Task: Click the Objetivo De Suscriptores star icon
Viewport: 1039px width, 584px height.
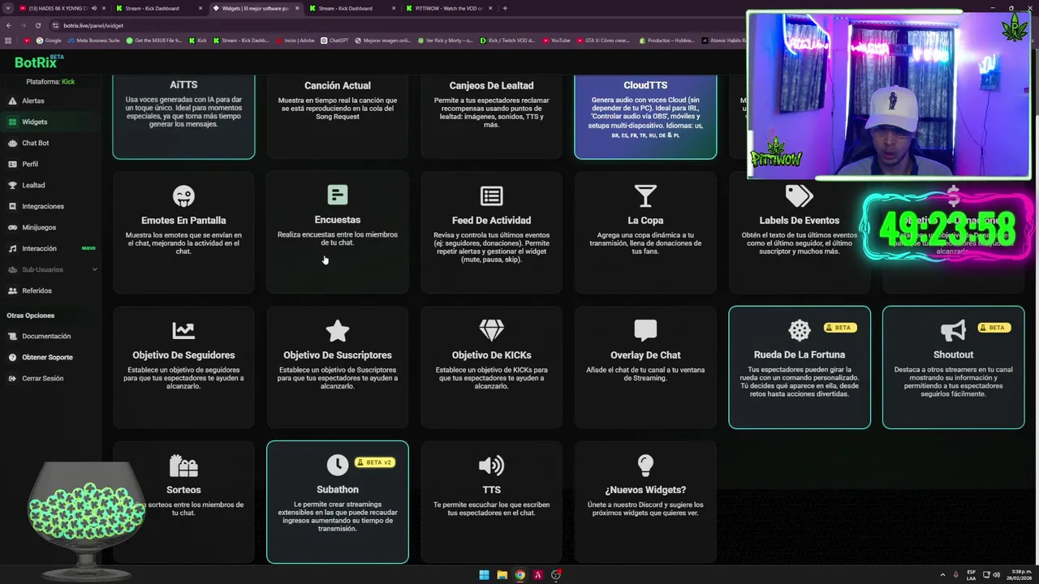Action: click(x=338, y=330)
